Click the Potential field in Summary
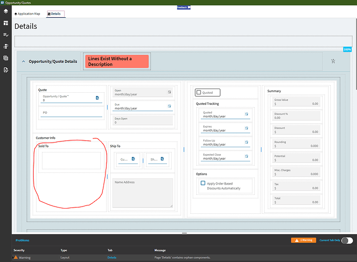The image size is (357, 262). pos(296,158)
